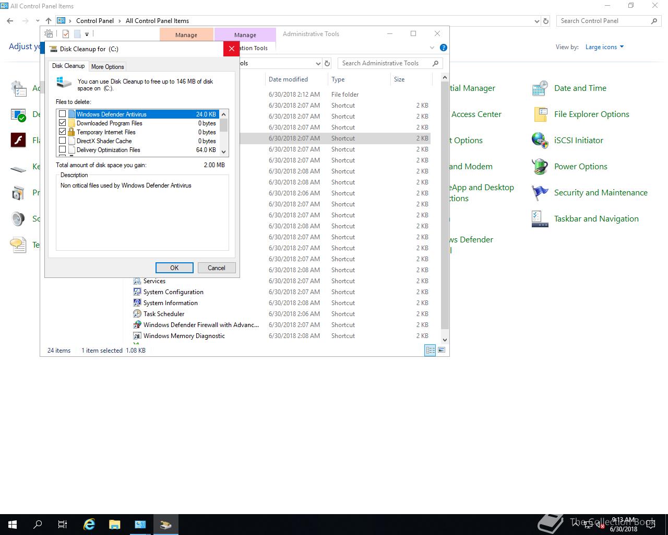668x535 pixels.
Task: Launch Internet Explorer from taskbar
Action: pyautogui.click(x=89, y=525)
